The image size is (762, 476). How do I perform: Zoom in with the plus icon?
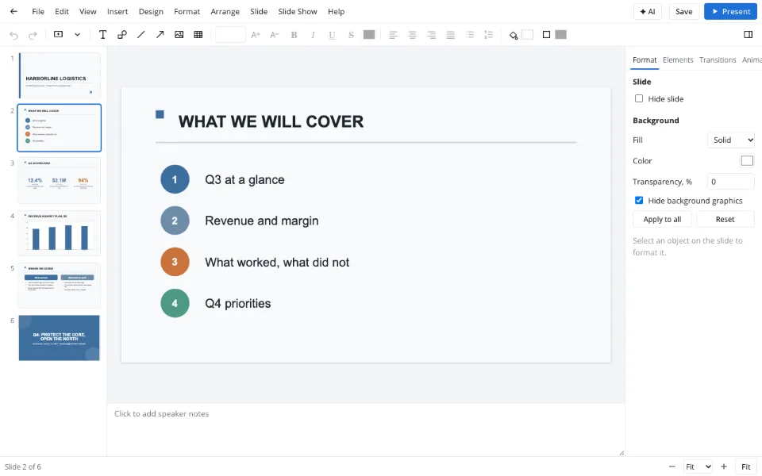pyautogui.click(x=724, y=466)
